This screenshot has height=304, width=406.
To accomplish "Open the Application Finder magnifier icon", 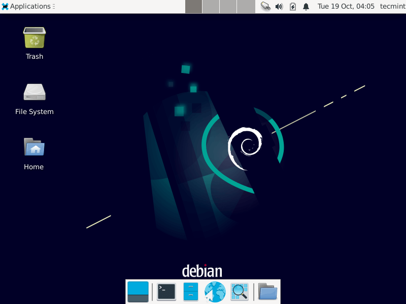I will (x=240, y=292).
